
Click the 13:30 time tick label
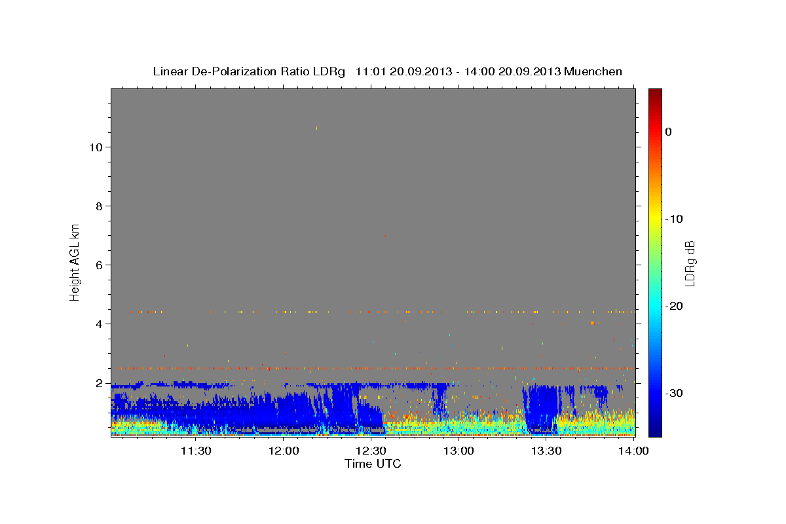[546, 451]
